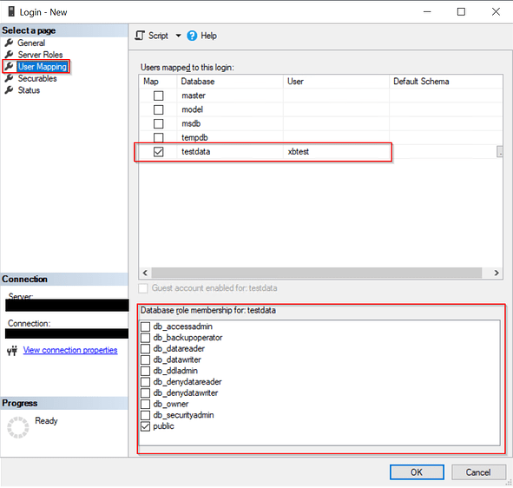The height and width of the screenshot is (488, 513).
Task: Maximize the Login - New window
Action: pos(461,12)
